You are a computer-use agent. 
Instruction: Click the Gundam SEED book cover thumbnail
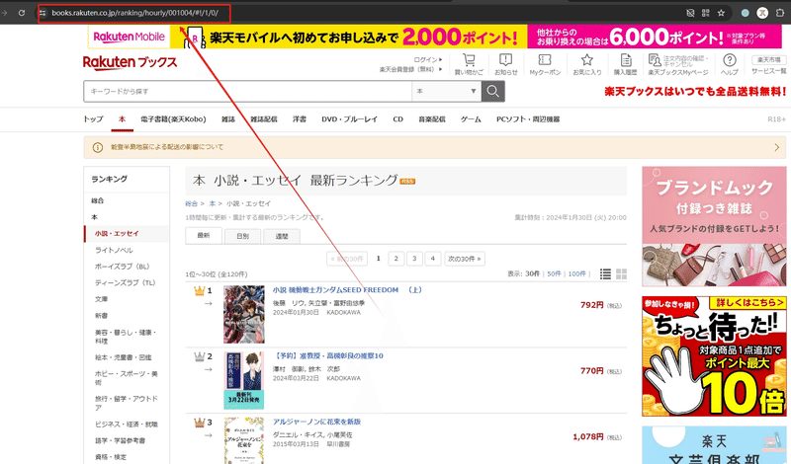point(244,314)
